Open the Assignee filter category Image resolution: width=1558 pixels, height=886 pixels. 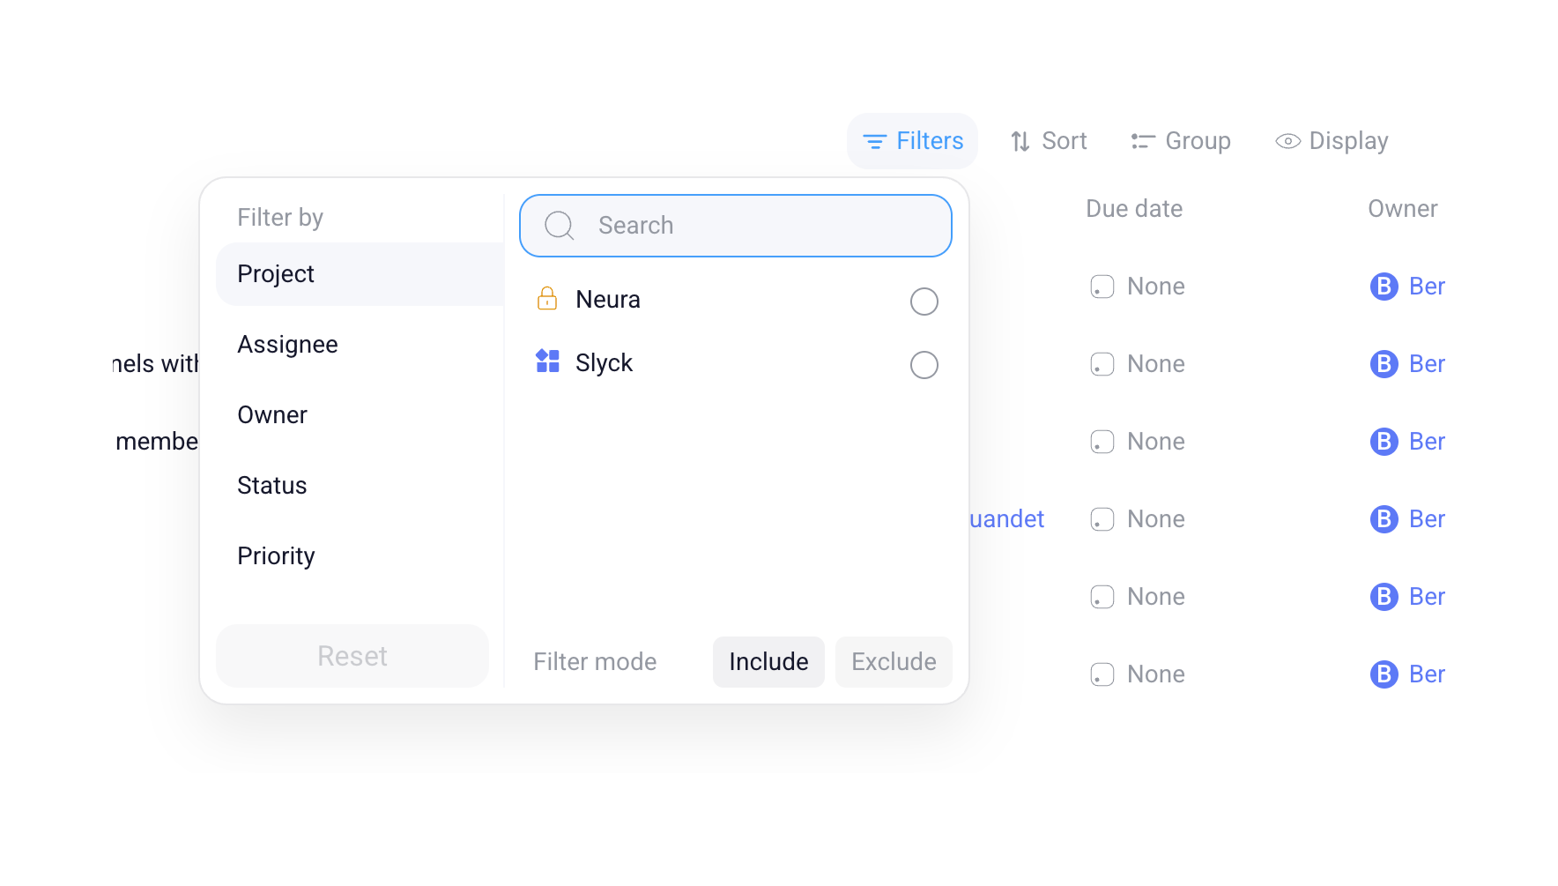[287, 345]
